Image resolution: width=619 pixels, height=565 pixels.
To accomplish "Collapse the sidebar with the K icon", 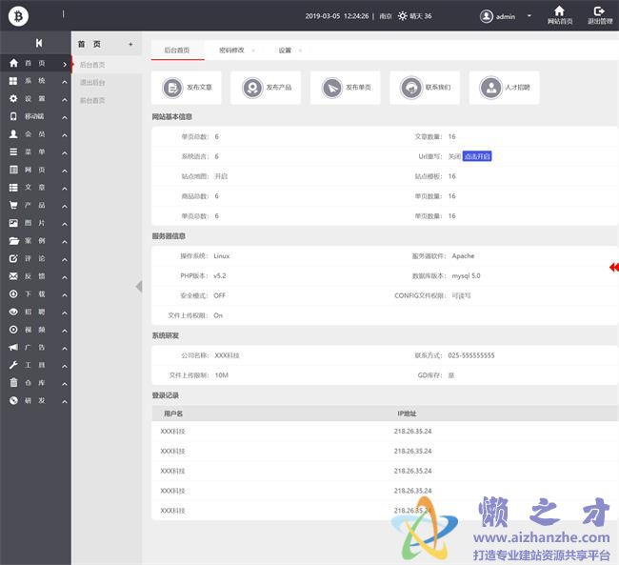I will (39, 43).
